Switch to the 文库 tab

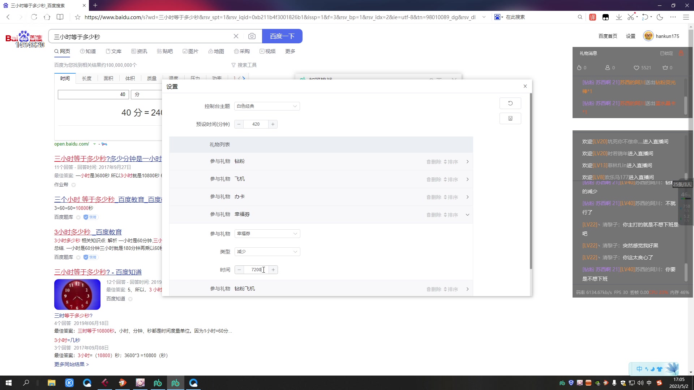(113, 51)
